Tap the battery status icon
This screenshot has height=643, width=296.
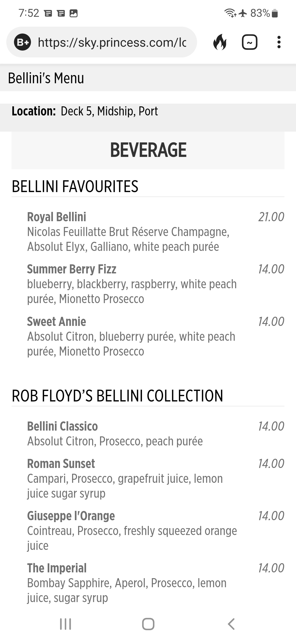click(275, 13)
